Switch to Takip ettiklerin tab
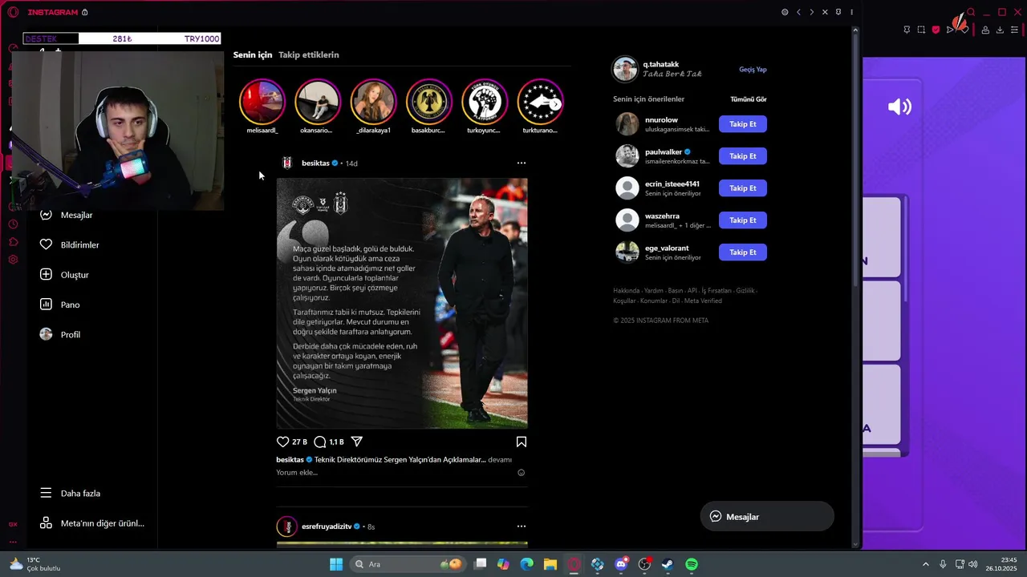Screen dimensions: 1027x577 point(309,55)
